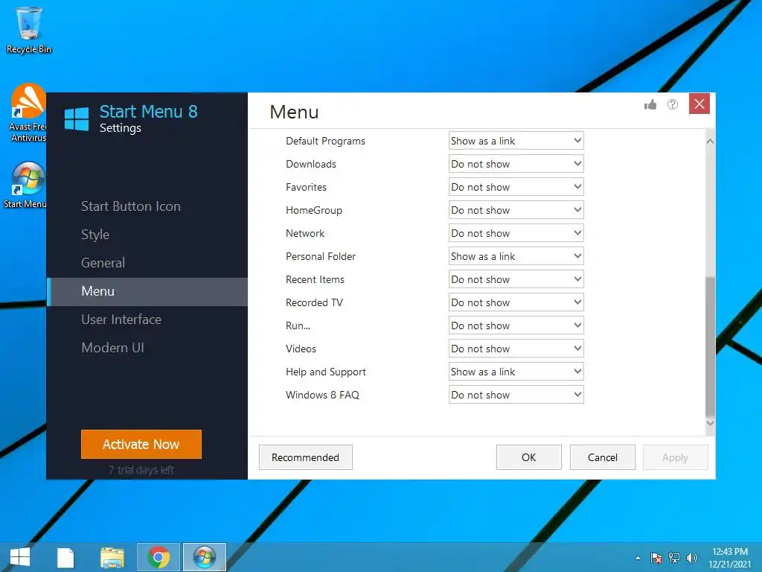Open Action Center flag icon
Screen dimensions: 762x572
pyautogui.click(x=656, y=558)
